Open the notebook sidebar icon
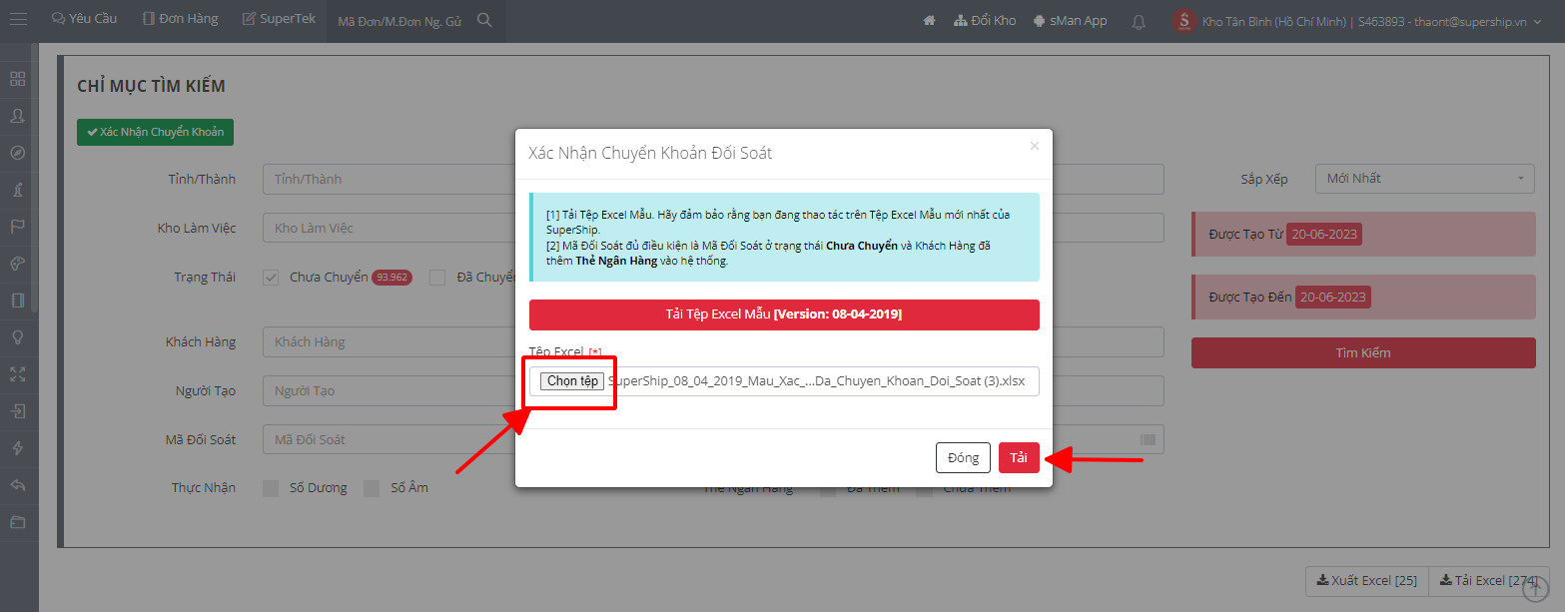The height and width of the screenshot is (612, 1565). (x=18, y=301)
